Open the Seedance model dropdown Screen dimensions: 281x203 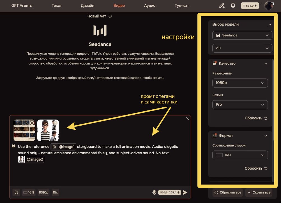point(242,36)
